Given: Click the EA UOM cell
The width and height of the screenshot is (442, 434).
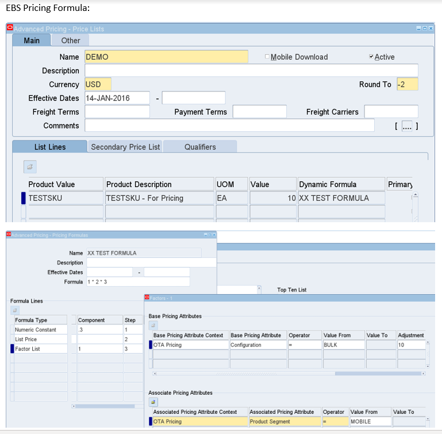Looking at the screenshot, I should [x=232, y=198].
